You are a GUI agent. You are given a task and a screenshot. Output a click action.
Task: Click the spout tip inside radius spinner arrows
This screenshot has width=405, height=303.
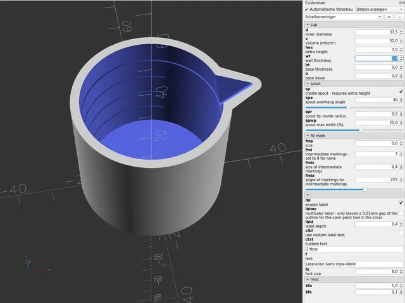[401, 114]
